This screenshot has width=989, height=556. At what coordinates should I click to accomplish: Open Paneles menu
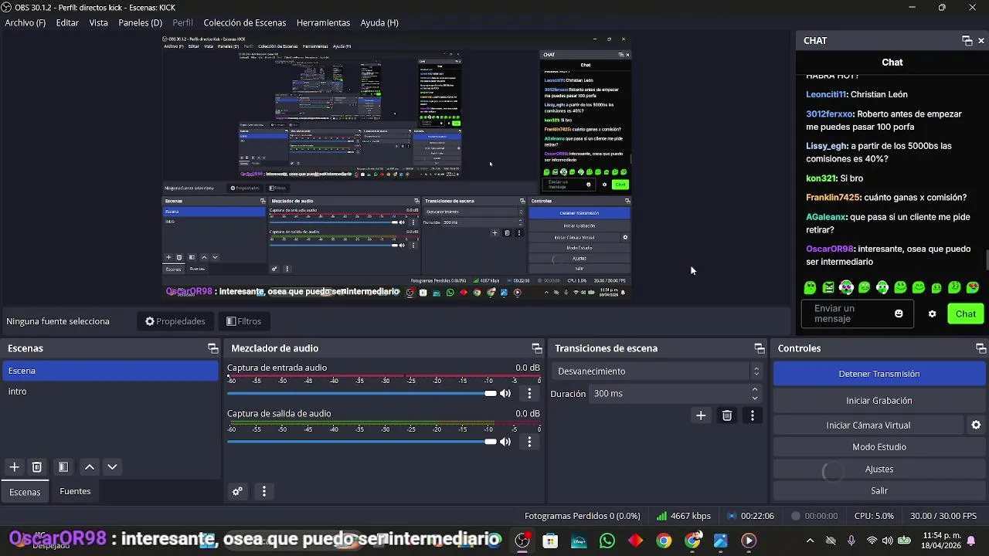140,22
